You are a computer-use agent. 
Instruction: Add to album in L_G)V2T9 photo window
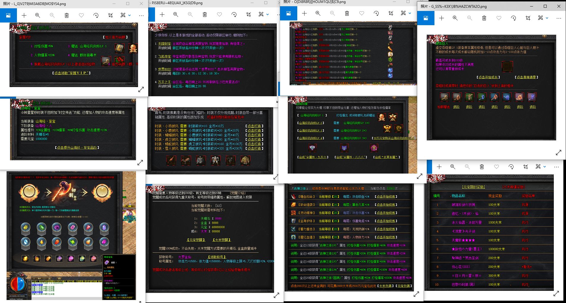[x=24, y=15]
